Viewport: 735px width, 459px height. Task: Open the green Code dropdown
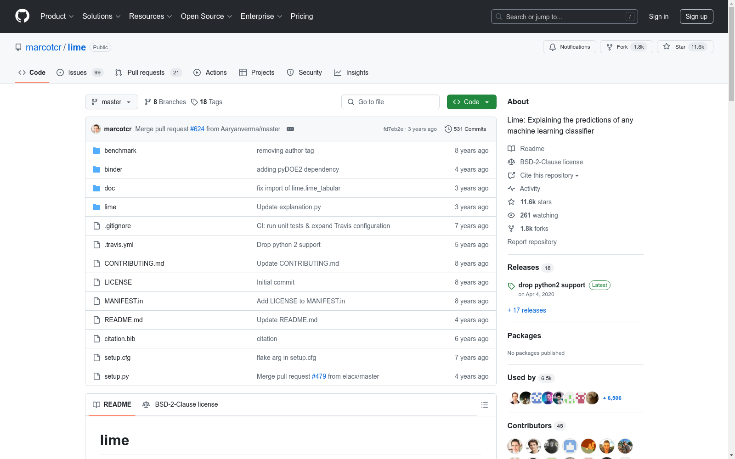click(x=471, y=102)
